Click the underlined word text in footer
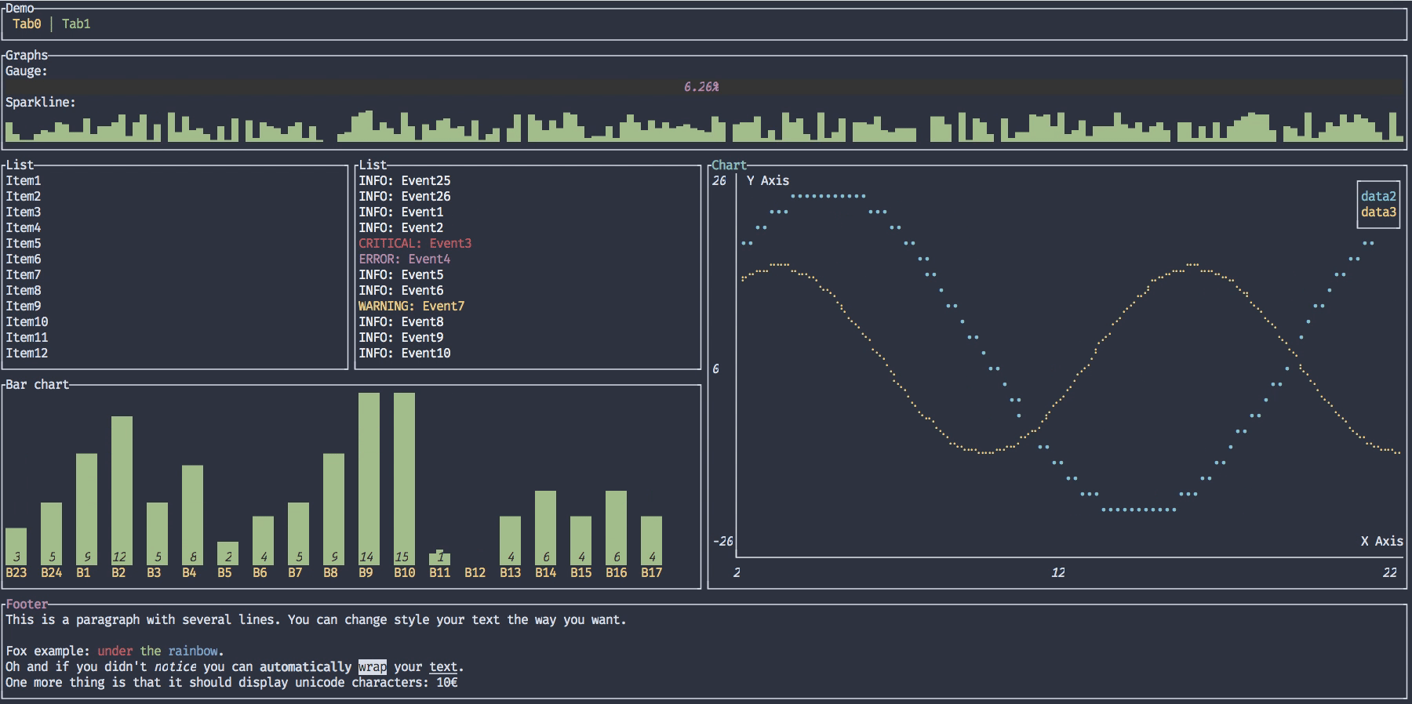The image size is (1412, 704). [443, 667]
